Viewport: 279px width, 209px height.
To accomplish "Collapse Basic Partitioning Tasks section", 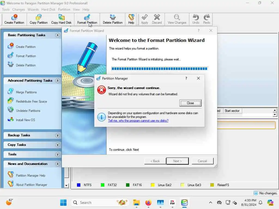I will 57,35.
